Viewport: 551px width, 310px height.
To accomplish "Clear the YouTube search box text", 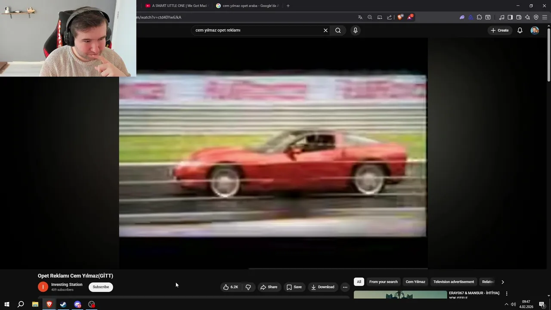I will [x=325, y=30].
